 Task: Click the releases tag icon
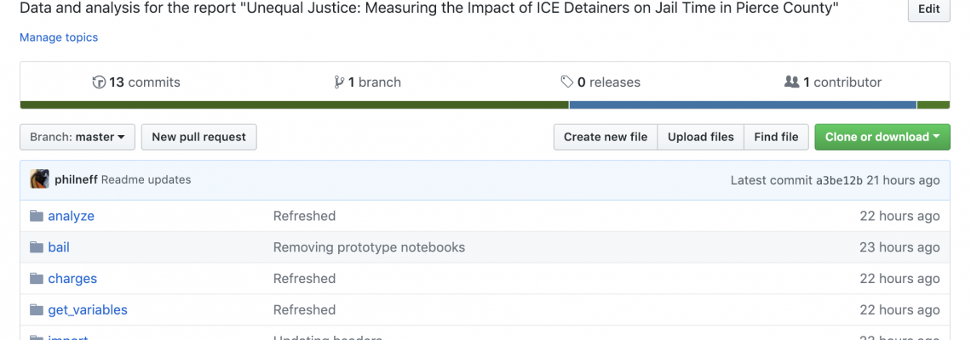point(566,82)
